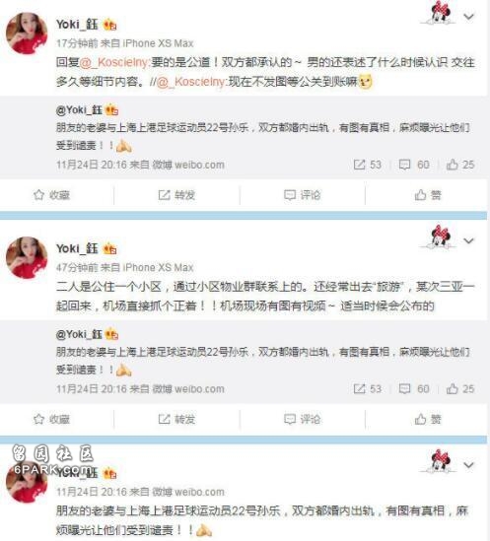Open 评论 comments on second post
Viewport: 490px width, 541px height.
[x=302, y=419]
